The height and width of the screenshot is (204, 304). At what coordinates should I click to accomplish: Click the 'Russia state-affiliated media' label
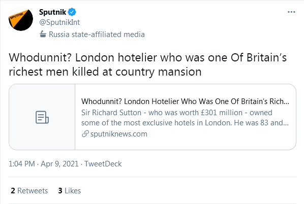97,35
